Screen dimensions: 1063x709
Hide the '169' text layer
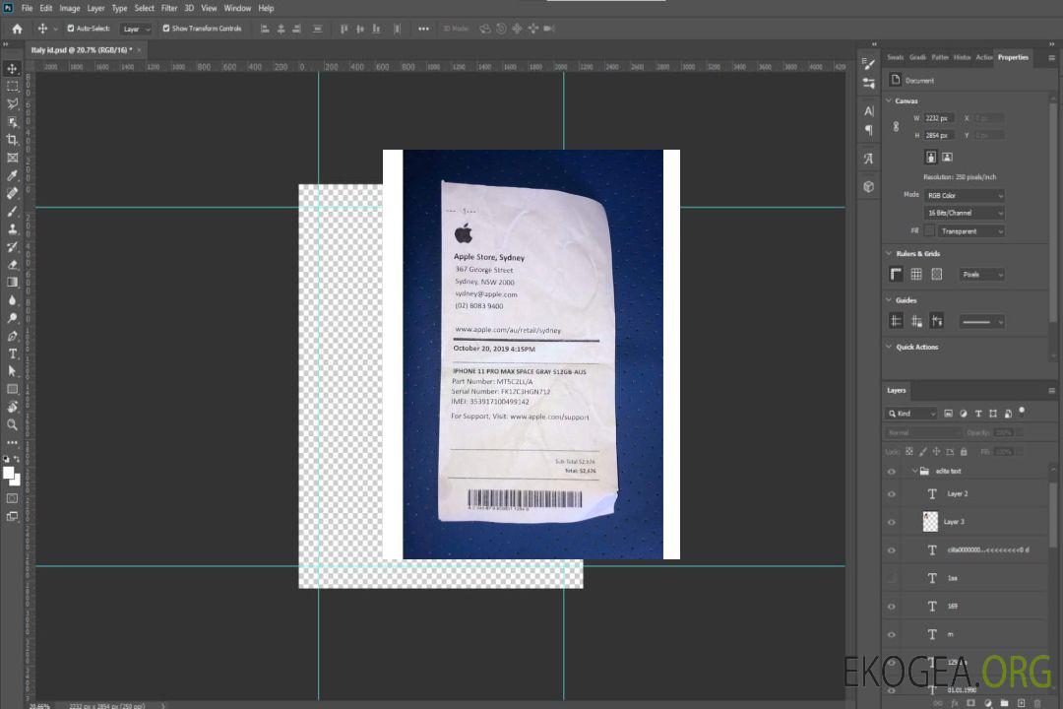[892, 607]
